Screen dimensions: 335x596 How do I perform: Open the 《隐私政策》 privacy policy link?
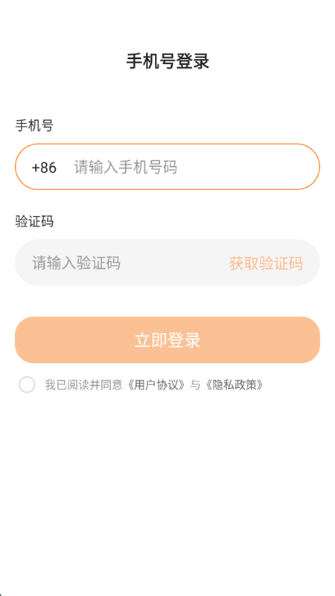(x=233, y=385)
